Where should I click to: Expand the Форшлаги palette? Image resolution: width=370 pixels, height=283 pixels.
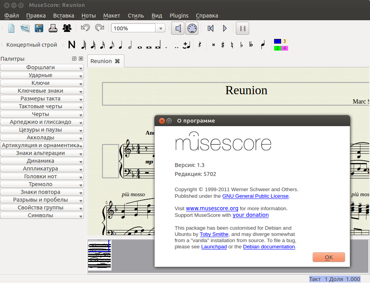(42, 67)
